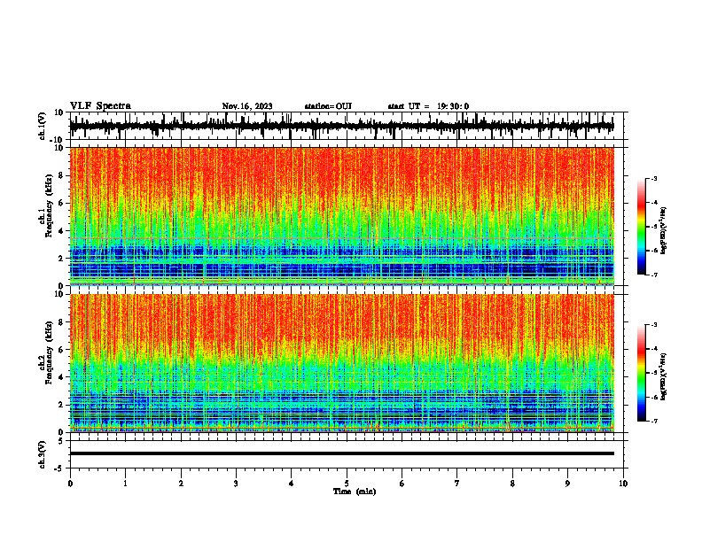Click the -3 tick on ch.2 colorbar

pos(653,325)
